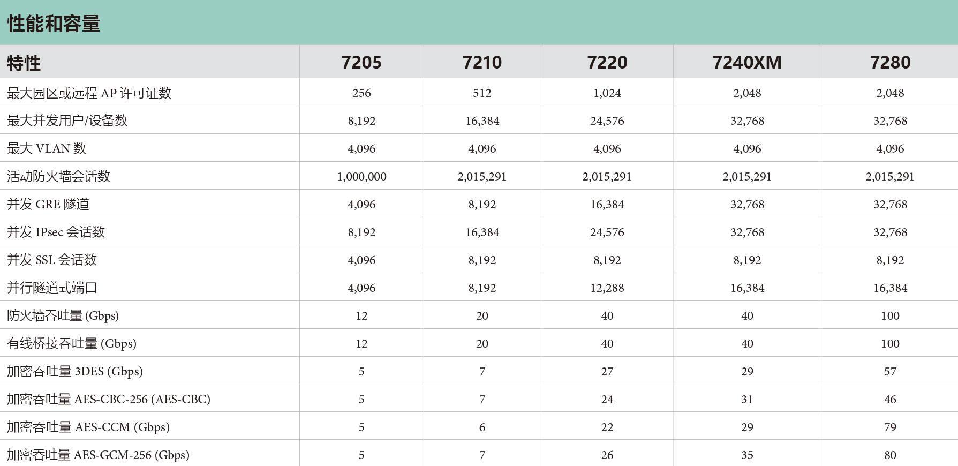Click the 加密吞吐量 3DES (Gbps) row label
Image resolution: width=958 pixels, height=466 pixels.
click(x=75, y=372)
